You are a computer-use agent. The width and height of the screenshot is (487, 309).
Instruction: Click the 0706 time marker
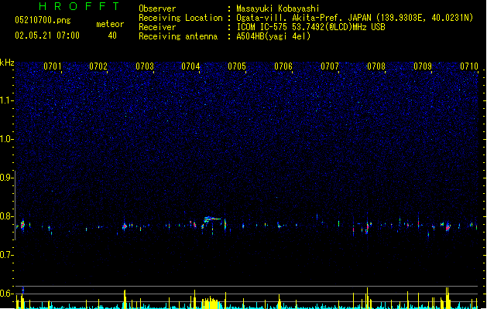(x=283, y=66)
